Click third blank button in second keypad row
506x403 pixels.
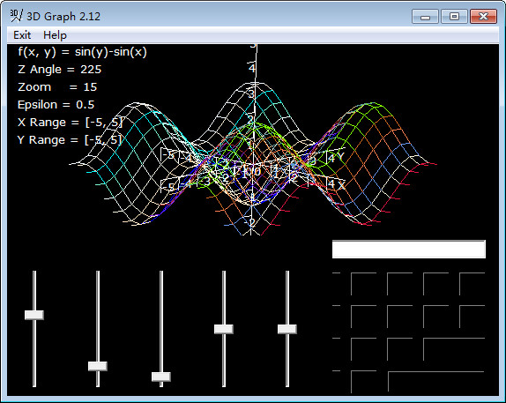436,317
